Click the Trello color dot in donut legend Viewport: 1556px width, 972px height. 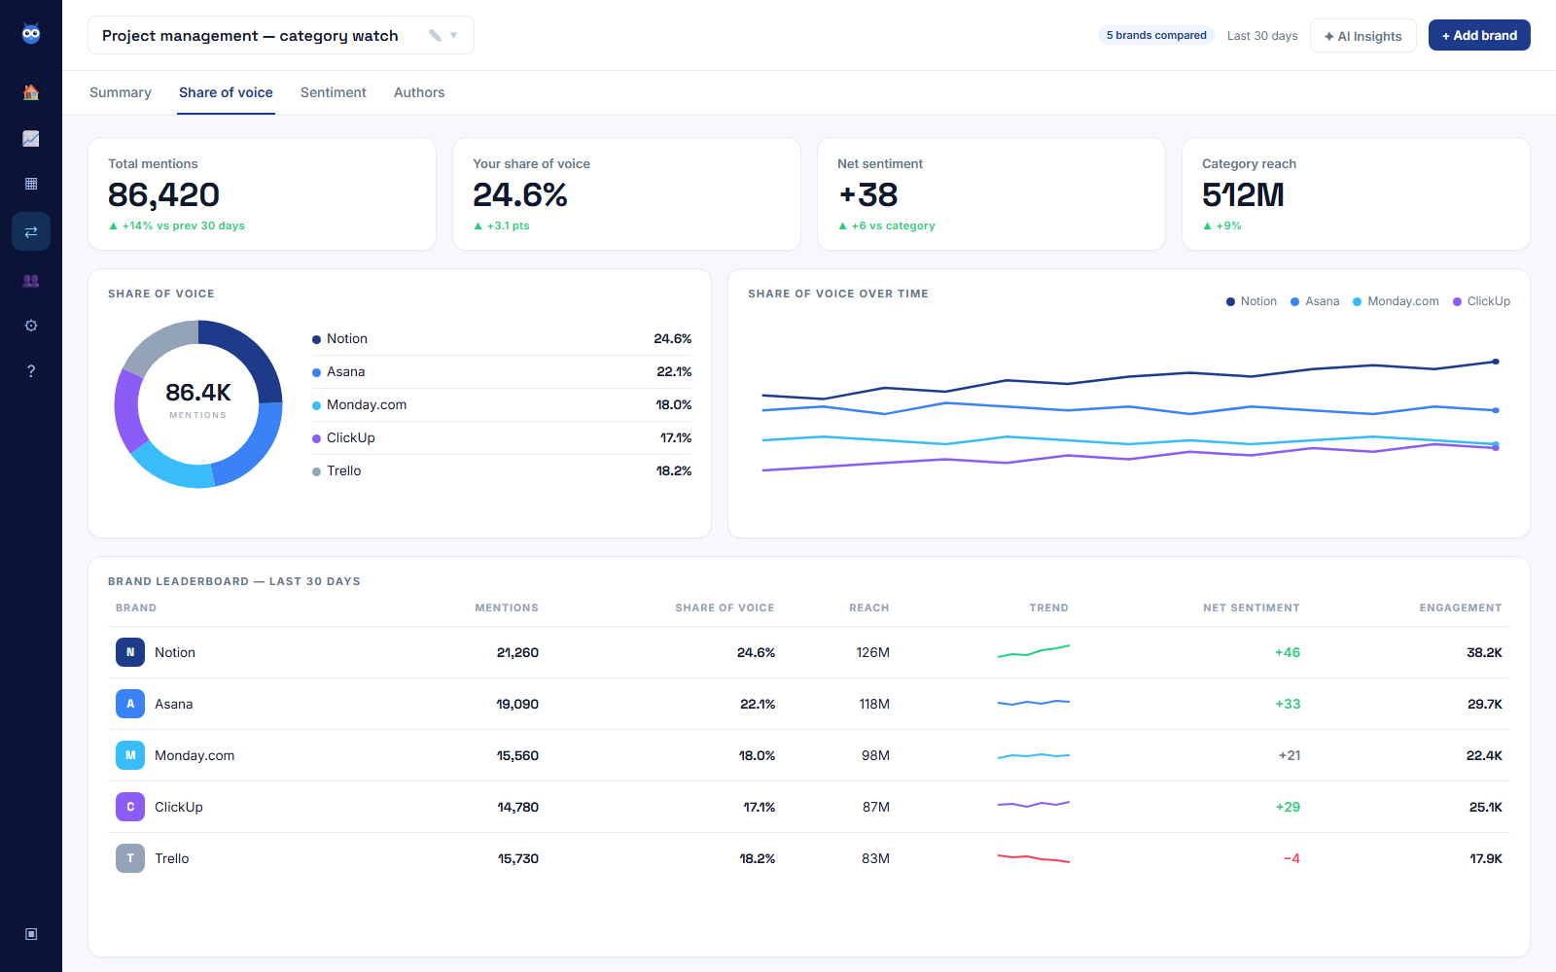tap(316, 471)
